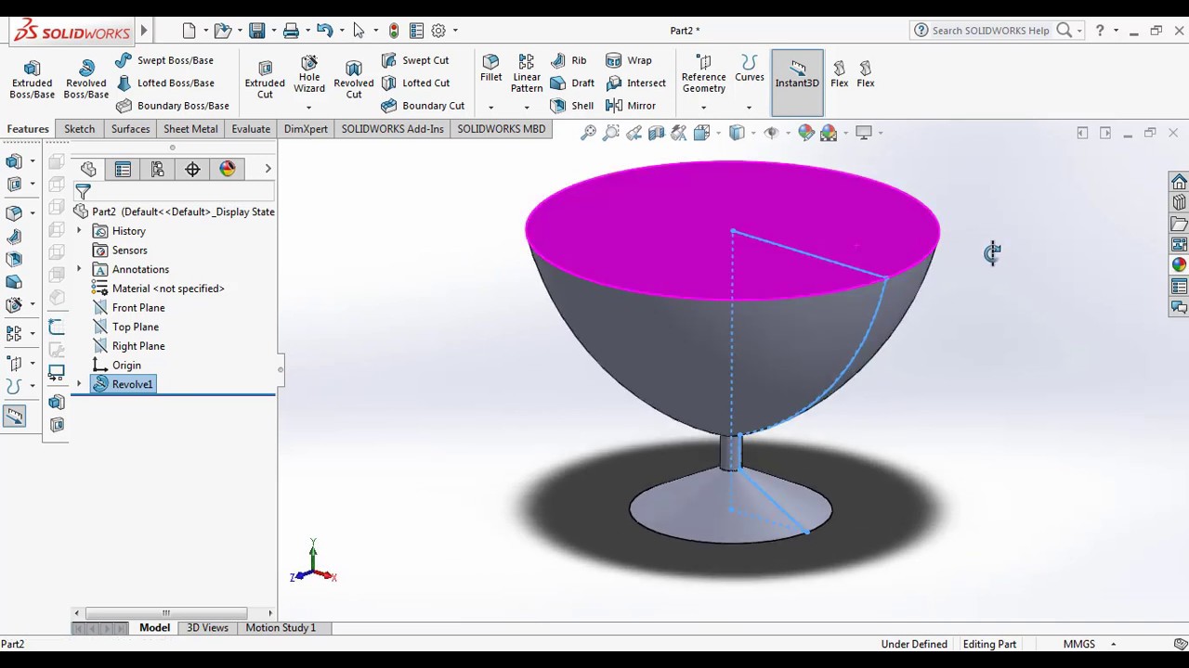Screen dimensions: 1189x668
Task: Open the Curves dropdown arrow
Action: tap(749, 108)
